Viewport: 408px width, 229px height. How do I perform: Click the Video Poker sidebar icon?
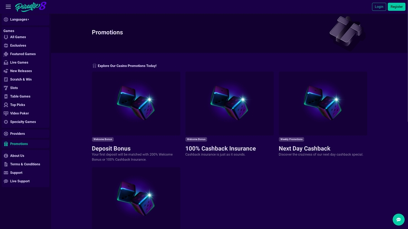6,113
